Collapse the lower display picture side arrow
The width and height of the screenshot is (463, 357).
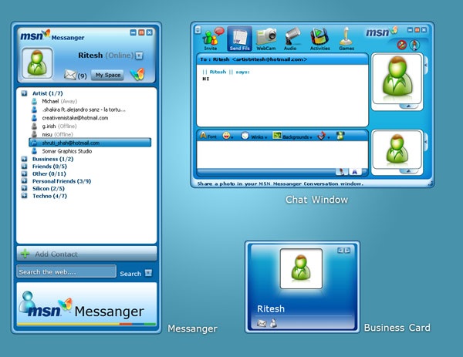[425, 142]
